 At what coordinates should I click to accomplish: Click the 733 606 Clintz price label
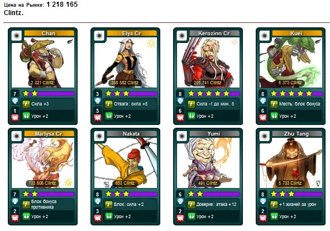click(x=42, y=183)
